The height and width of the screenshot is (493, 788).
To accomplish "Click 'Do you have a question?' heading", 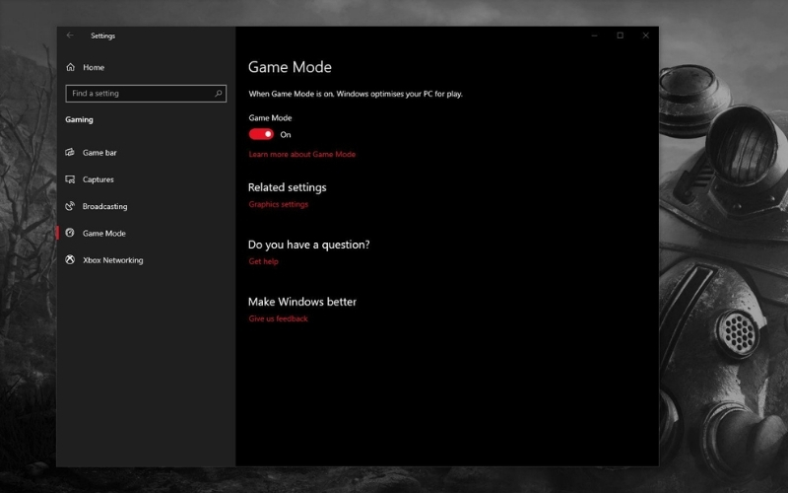I will [309, 245].
